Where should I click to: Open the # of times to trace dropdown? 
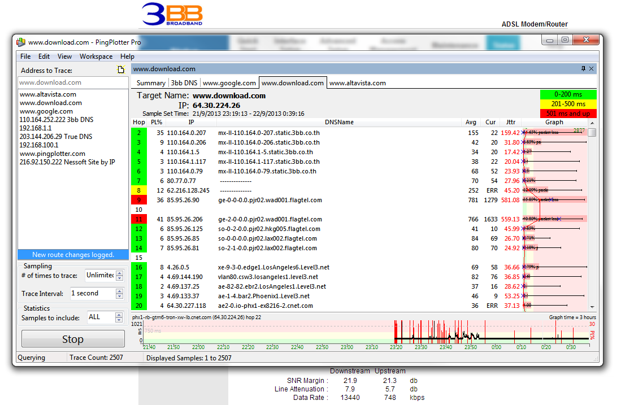pos(120,275)
